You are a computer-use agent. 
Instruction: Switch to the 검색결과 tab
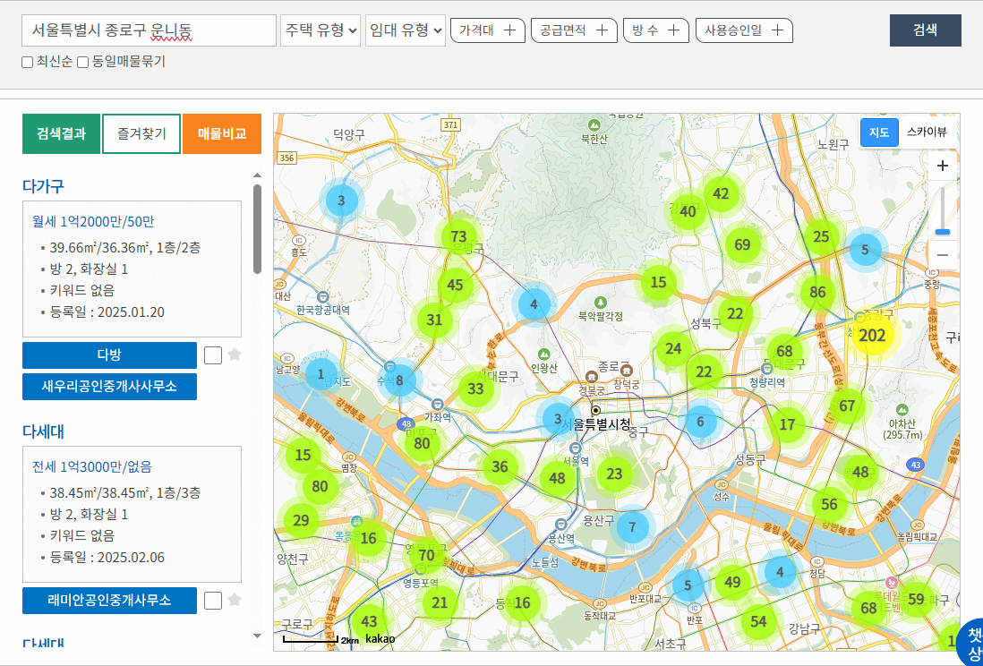[x=62, y=133]
